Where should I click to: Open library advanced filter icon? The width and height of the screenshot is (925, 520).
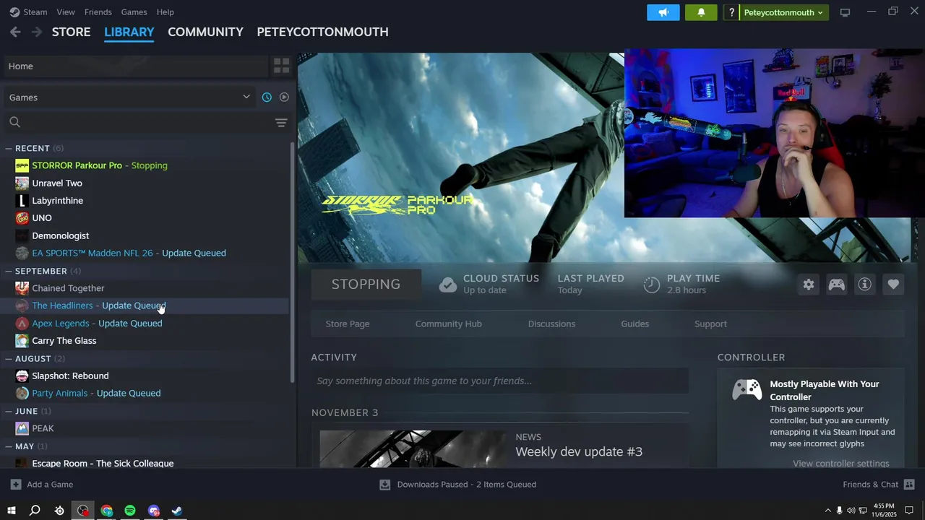[281, 123]
